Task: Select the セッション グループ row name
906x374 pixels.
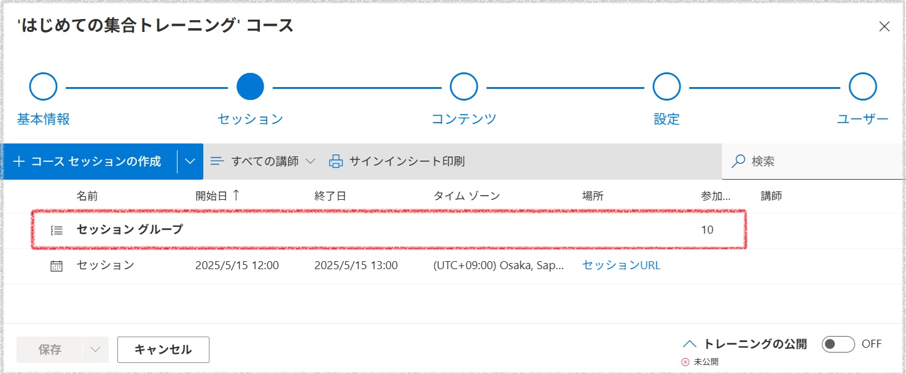Action: click(x=130, y=230)
